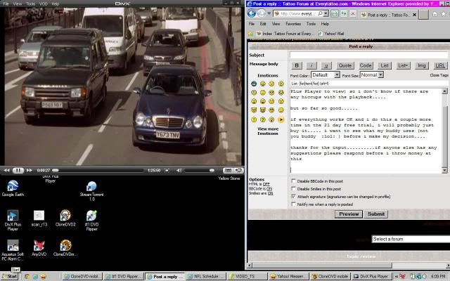This screenshot has width=450, height=281.
Task: Select the scan_r13 file icon
Action: point(39,218)
